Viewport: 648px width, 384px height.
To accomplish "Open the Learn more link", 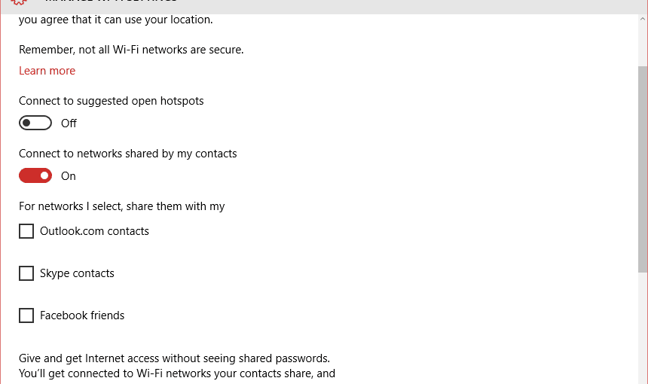I will click(x=47, y=71).
